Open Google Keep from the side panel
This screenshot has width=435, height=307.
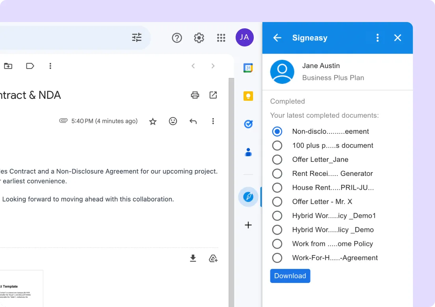click(248, 96)
